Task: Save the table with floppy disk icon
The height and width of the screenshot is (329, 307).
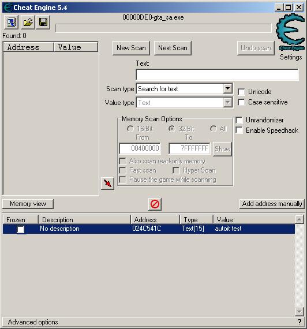Action: click(43, 22)
